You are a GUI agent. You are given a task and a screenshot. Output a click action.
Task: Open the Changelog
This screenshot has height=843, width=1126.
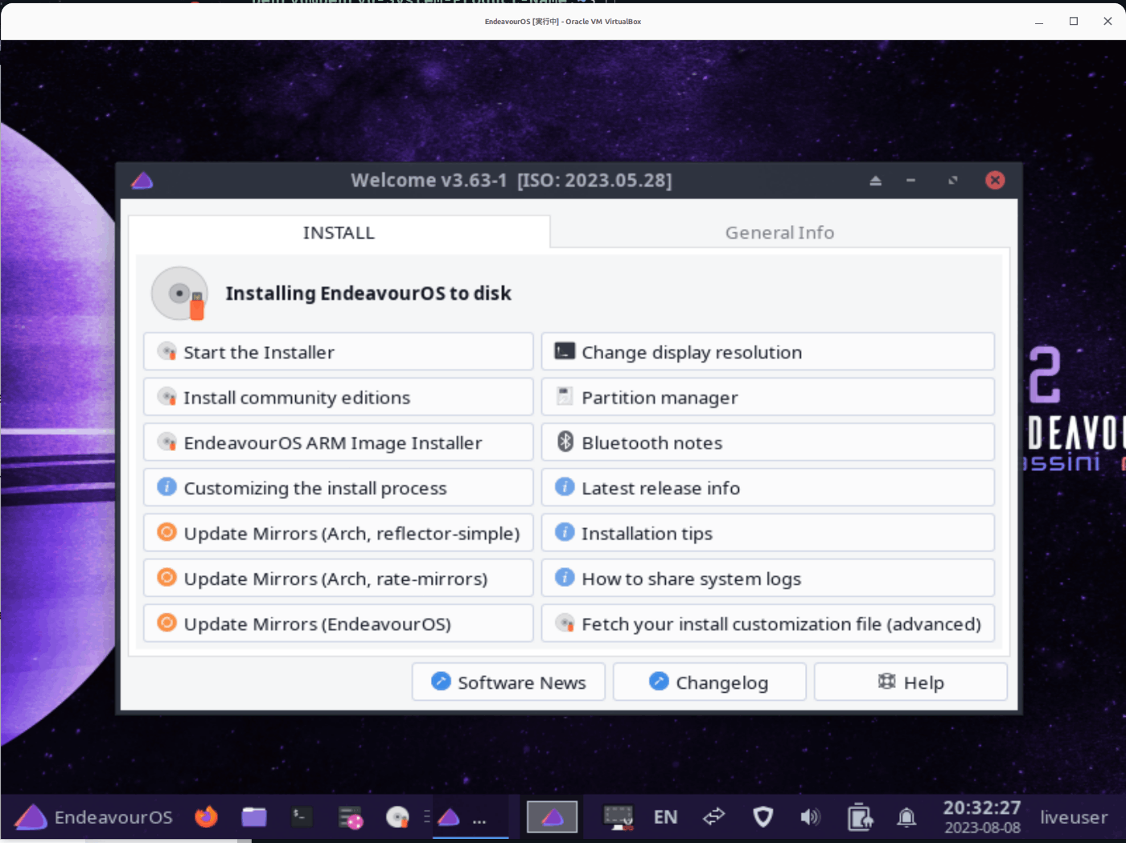(709, 682)
